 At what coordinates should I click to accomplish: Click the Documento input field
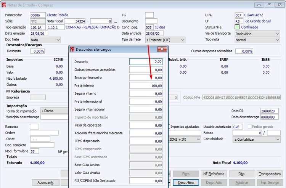pyautogui.click(x=151, y=21)
